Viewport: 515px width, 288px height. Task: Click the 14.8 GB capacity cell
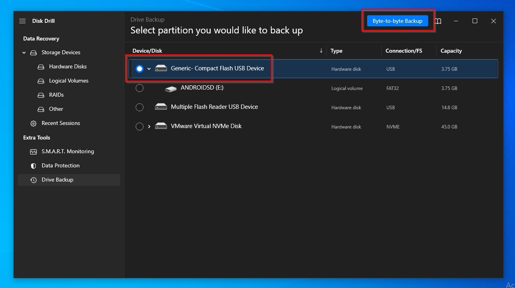pos(449,107)
